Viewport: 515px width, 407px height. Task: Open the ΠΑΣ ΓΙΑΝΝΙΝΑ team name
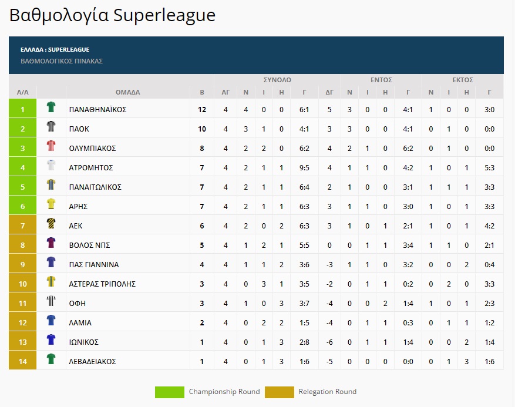[93, 264]
